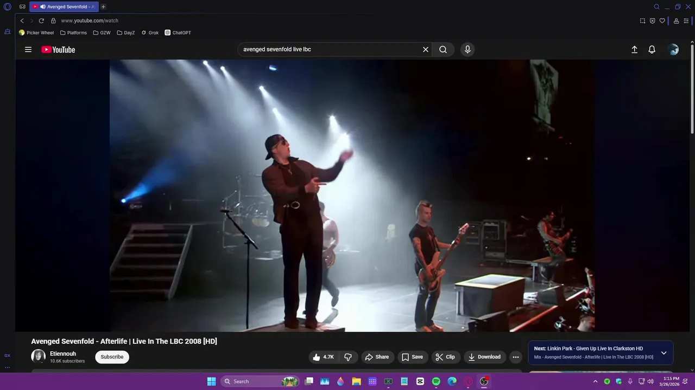695x390 pixels.
Task: Open the browser snapshot tool
Action: 642,21
